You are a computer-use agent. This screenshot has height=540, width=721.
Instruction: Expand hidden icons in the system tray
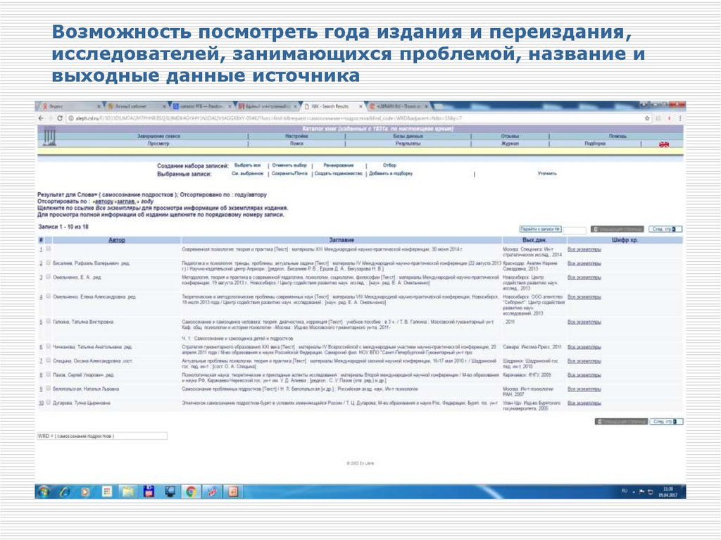tap(634, 493)
